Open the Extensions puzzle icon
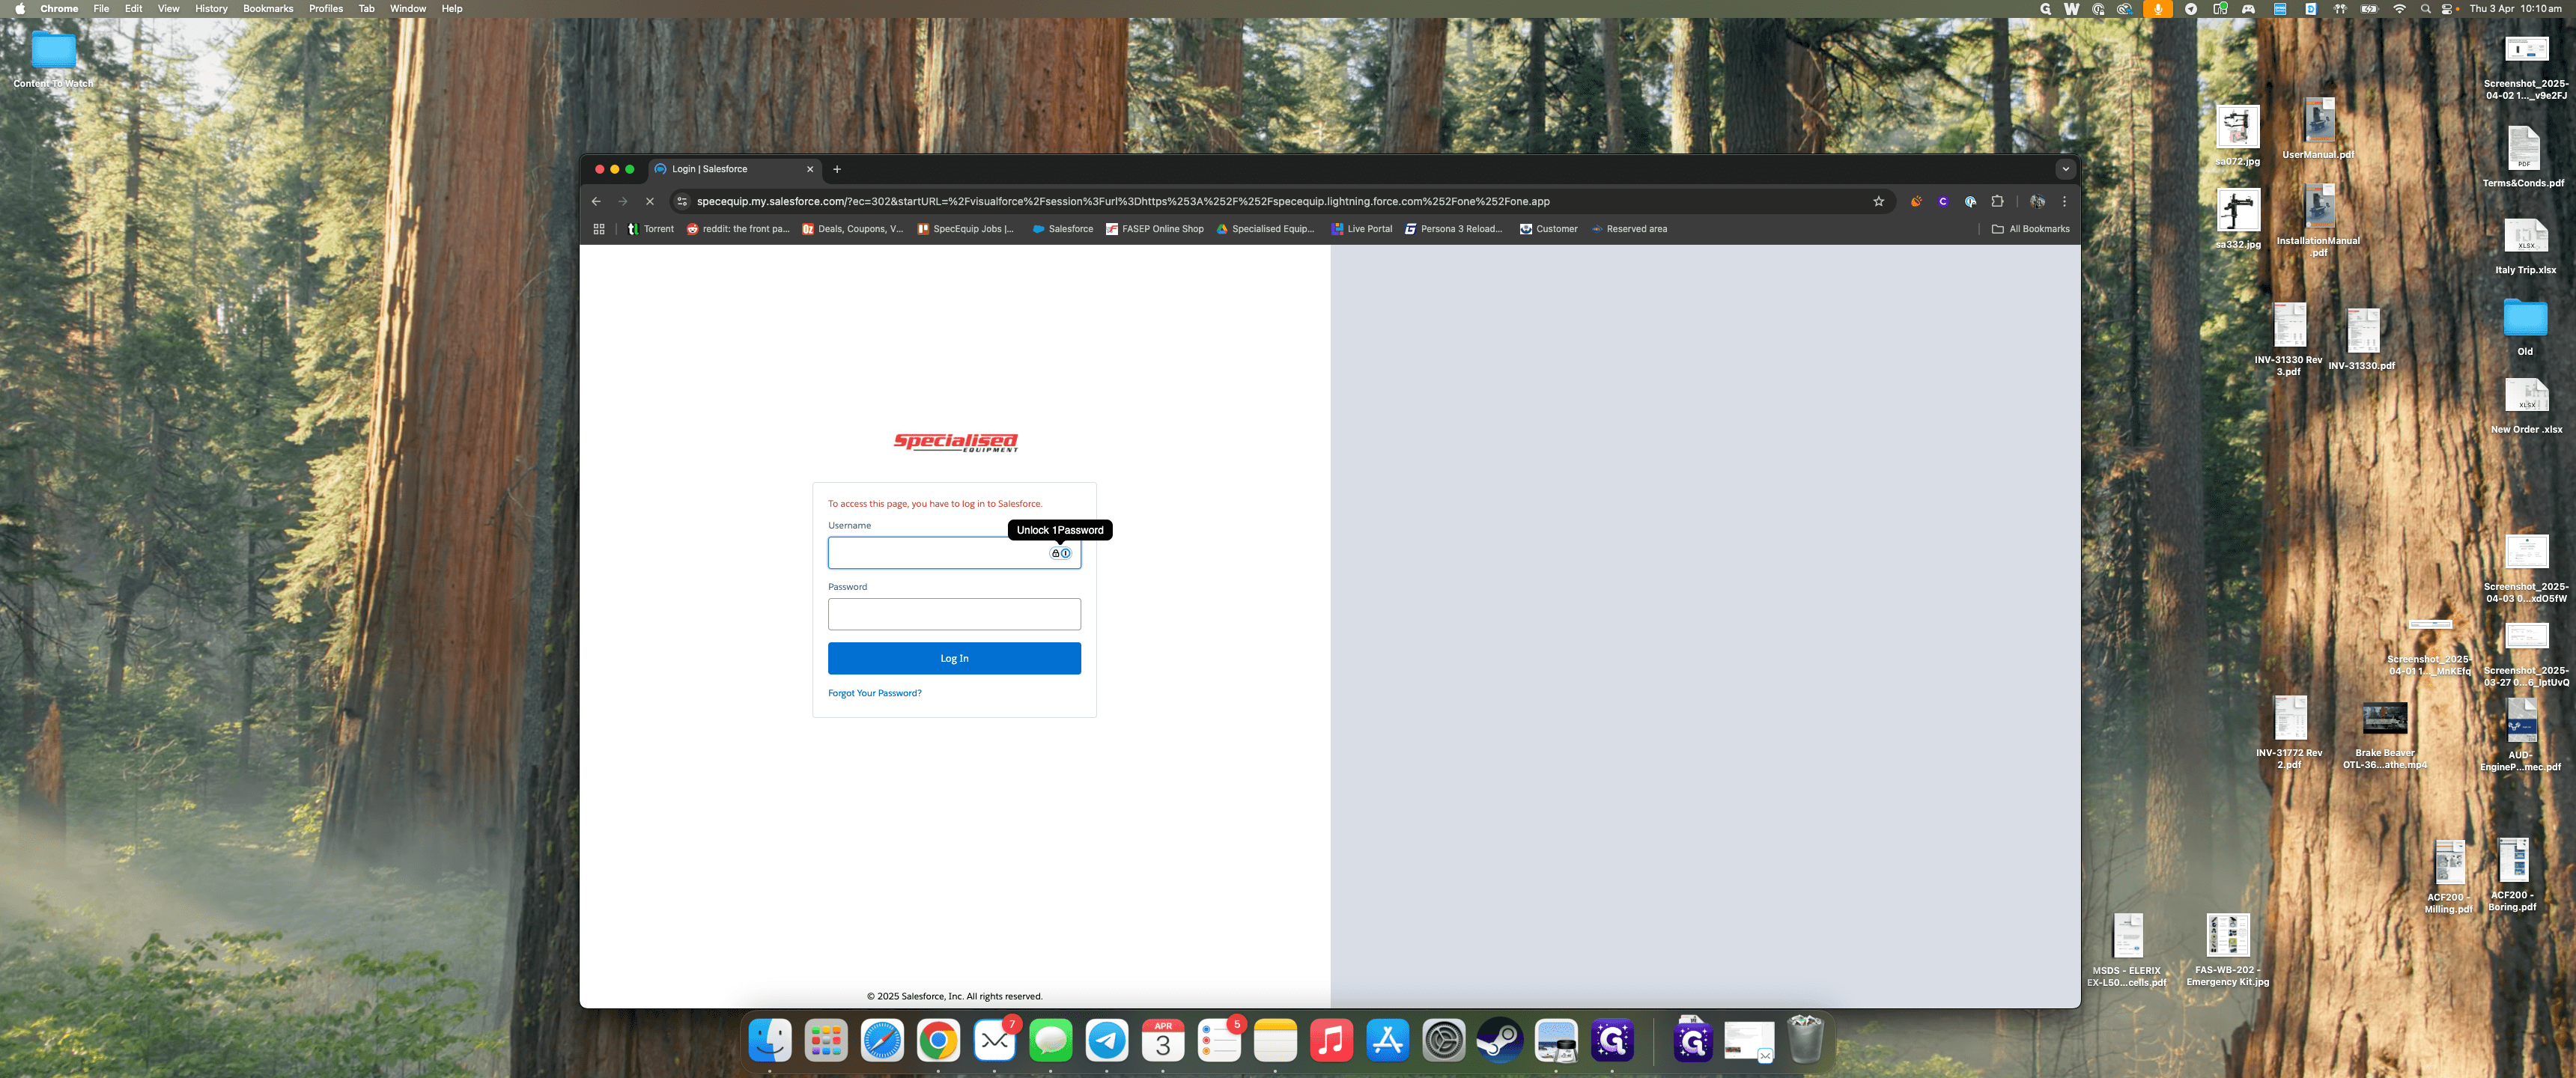 (x=1997, y=201)
